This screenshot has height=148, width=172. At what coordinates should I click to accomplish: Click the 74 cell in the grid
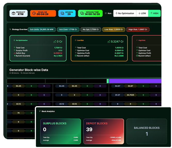coord(18,113)
